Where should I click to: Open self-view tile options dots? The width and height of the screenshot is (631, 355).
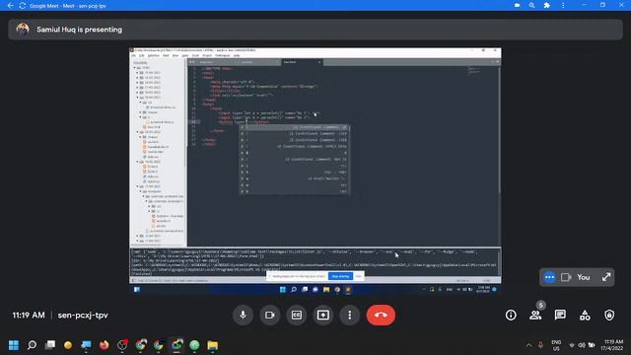coord(549,277)
